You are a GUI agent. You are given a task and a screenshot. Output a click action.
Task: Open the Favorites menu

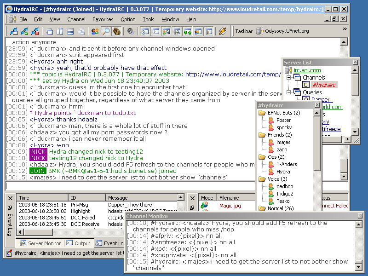[103, 19]
